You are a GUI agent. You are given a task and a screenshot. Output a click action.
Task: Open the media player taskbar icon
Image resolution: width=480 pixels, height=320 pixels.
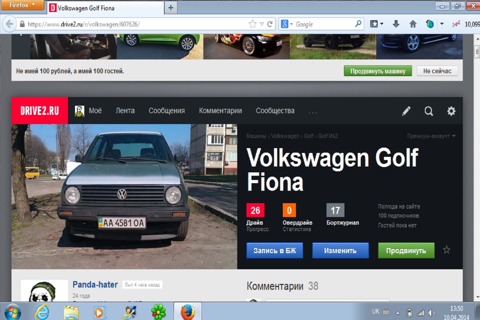99,312
